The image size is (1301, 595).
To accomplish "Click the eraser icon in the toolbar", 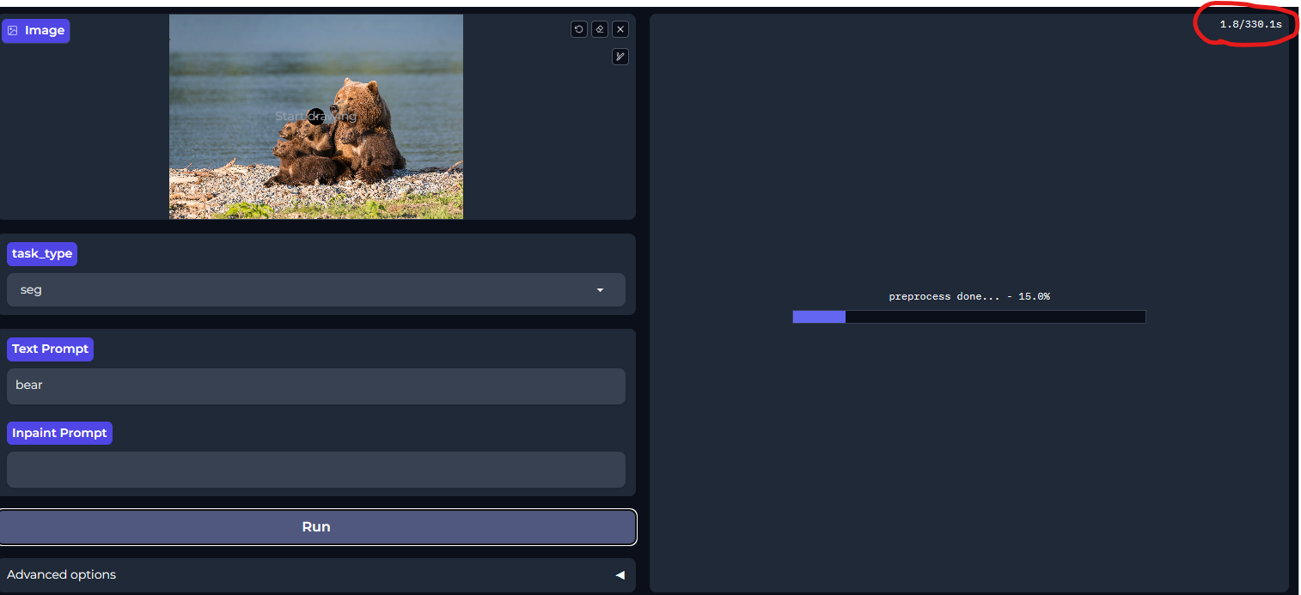I will coord(599,28).
